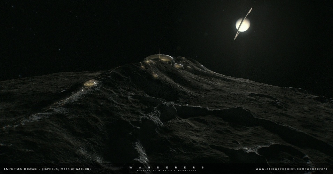Click the "wanderers" path in the URL
The image size is (333, 174).
[317, 169]
